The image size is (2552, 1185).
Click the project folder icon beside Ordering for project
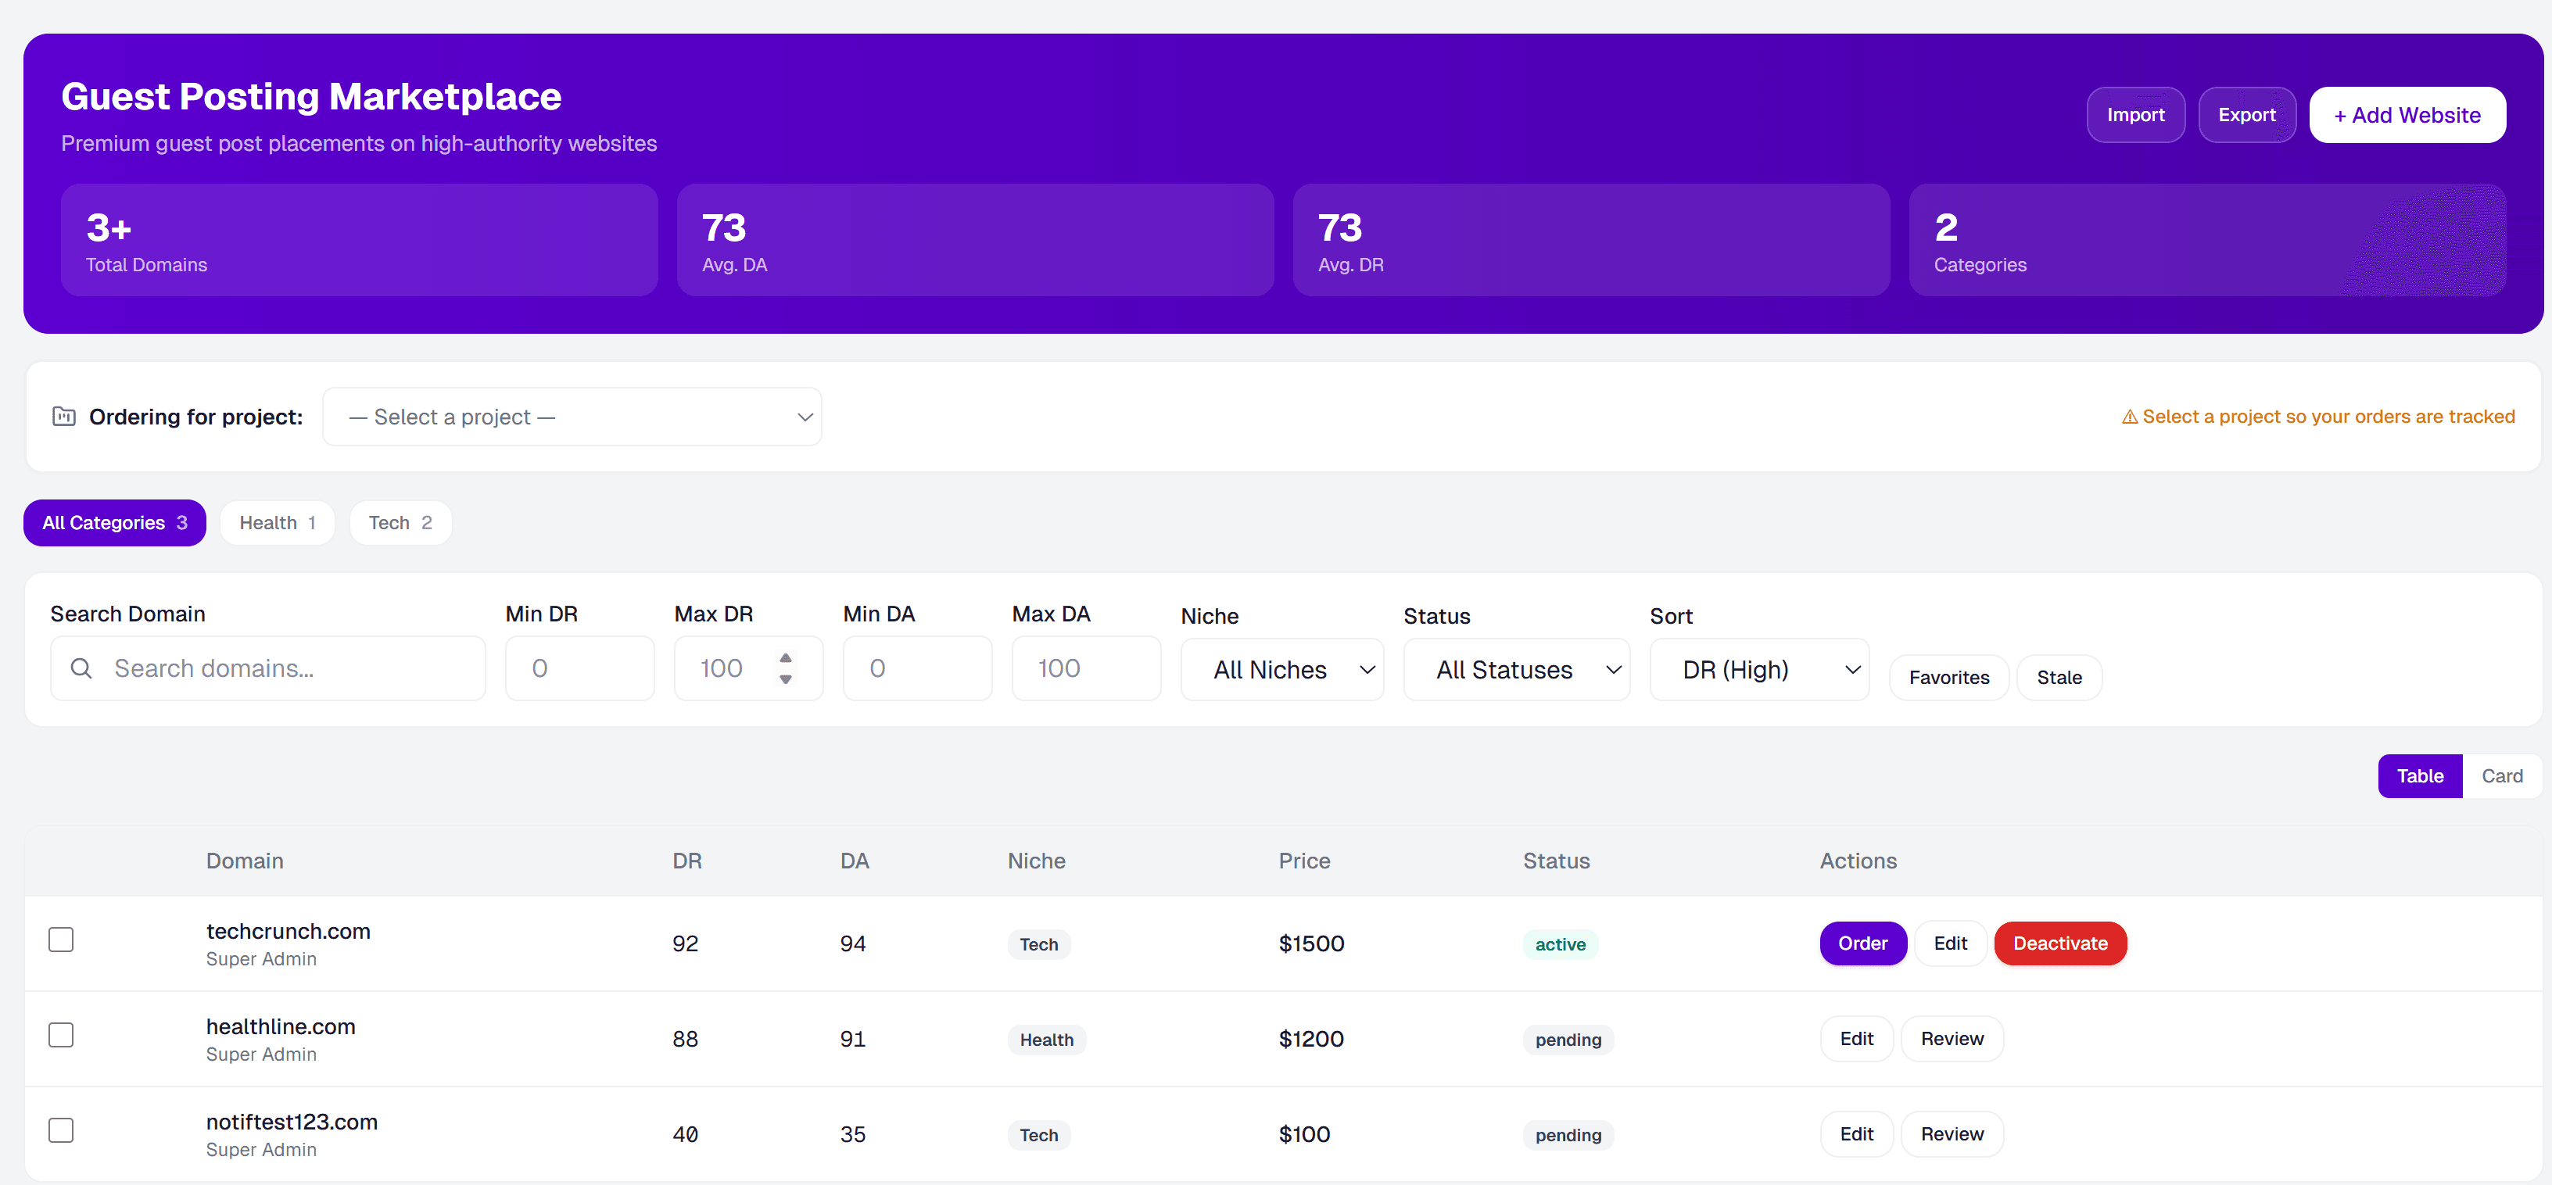tap(63, 416)
